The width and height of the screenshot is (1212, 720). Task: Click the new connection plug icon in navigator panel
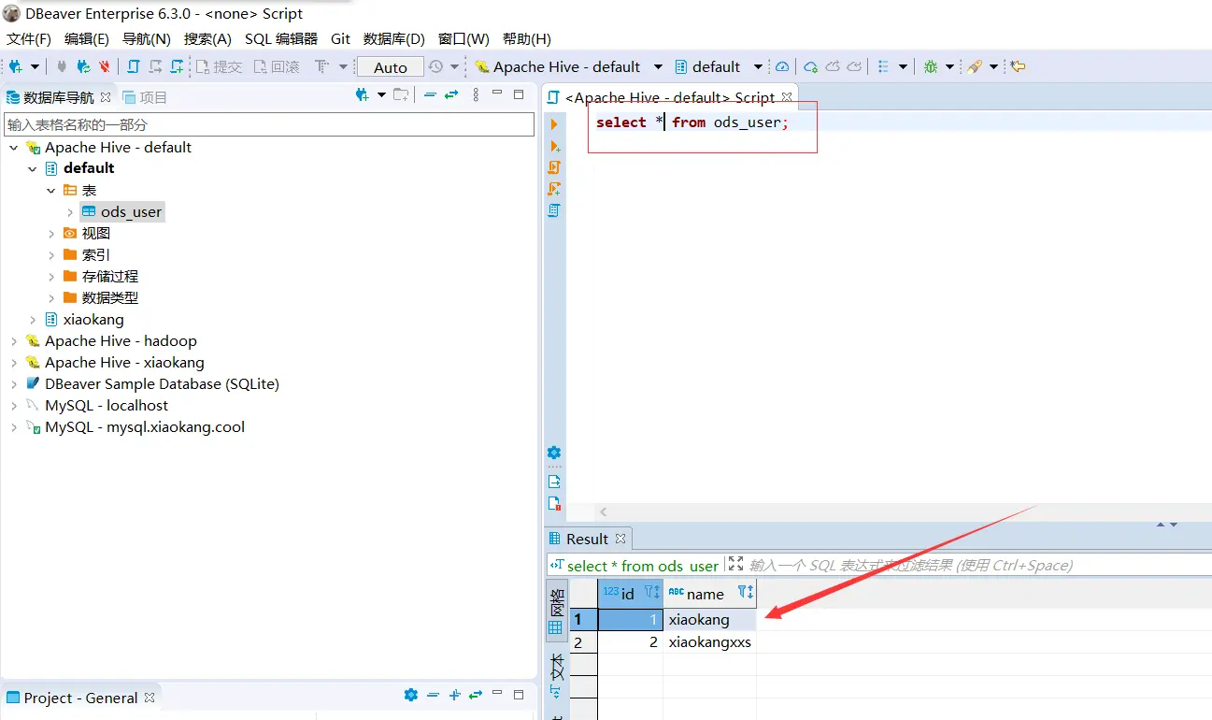tap(363, 95)
